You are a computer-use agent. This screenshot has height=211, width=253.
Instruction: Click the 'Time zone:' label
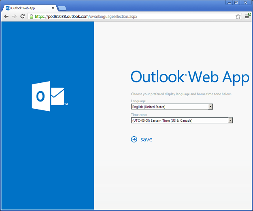pyautogui.click(x=139, y=115)
